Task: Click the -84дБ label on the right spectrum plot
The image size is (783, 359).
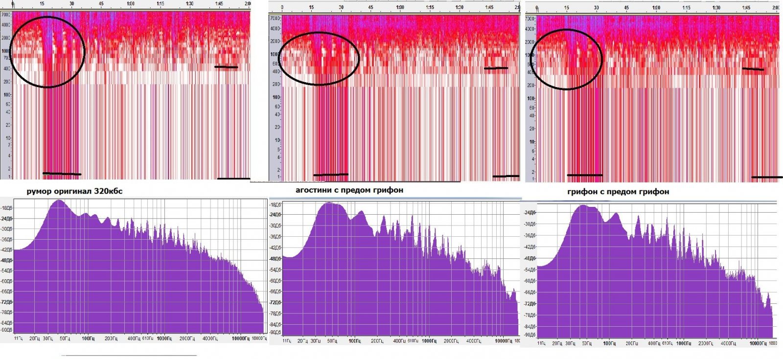Action: click(x=530, y=326)
